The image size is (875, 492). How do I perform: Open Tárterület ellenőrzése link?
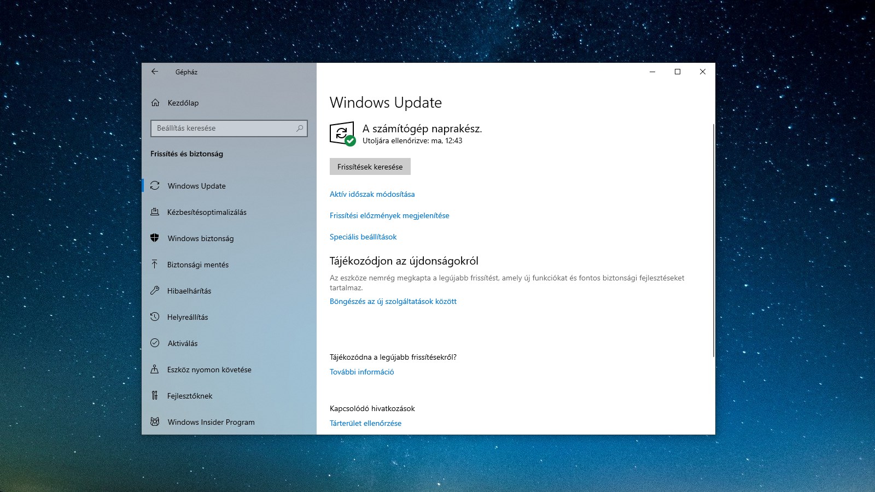[x=365, y=423]
